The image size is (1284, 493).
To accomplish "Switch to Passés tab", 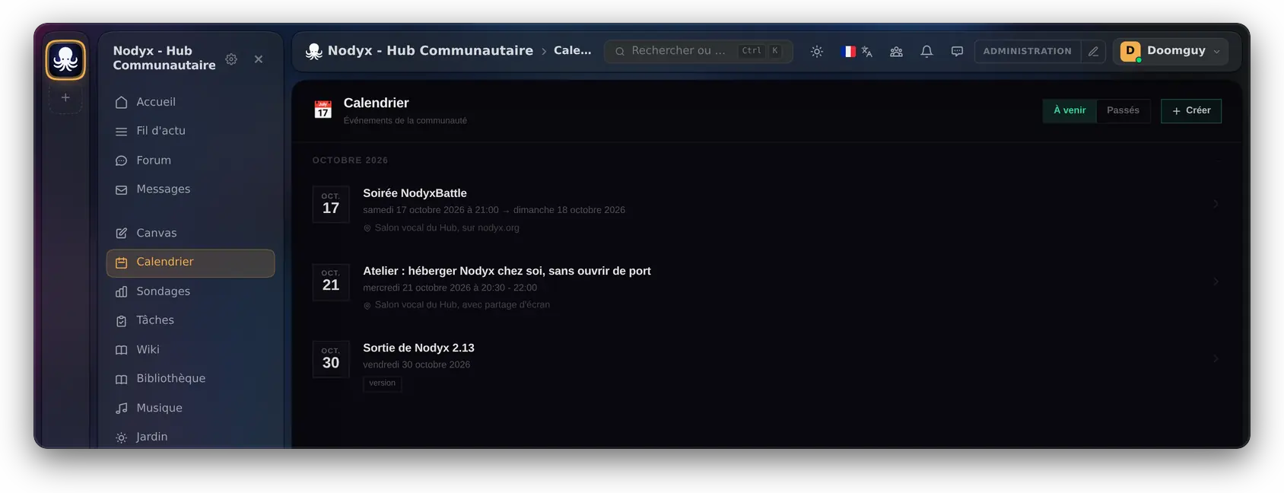I will [x=1123, y=110].
